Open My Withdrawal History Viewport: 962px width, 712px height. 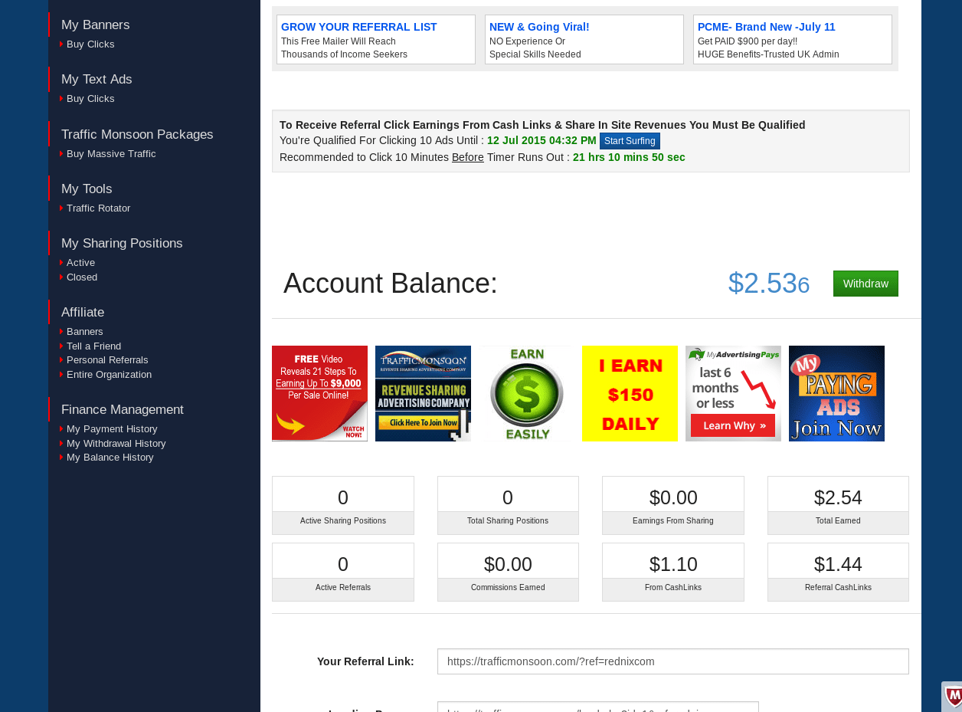[x=116, y=444]
